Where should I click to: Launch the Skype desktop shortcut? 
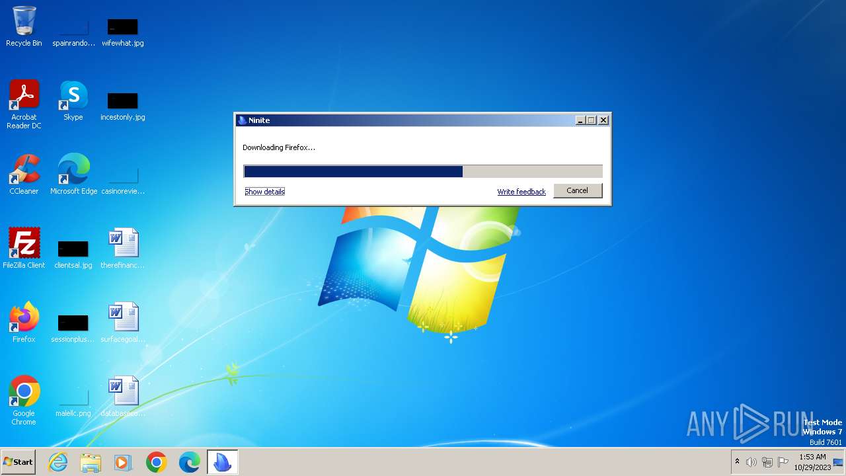click(x=73, y=100)
